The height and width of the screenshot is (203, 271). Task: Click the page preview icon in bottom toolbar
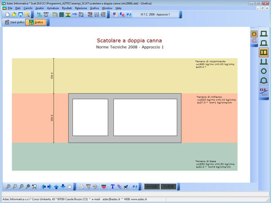(x=82, y=187)
